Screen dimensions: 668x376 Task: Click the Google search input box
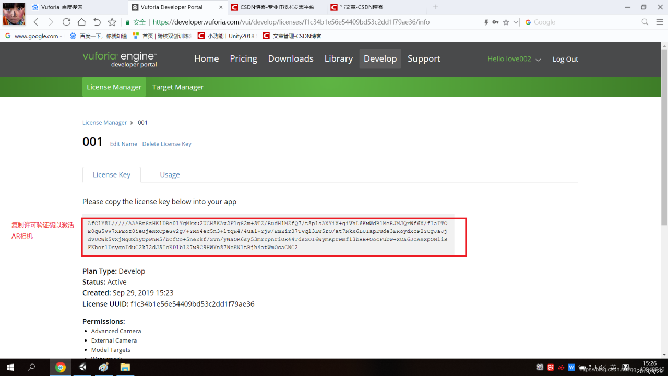point(582,22)
